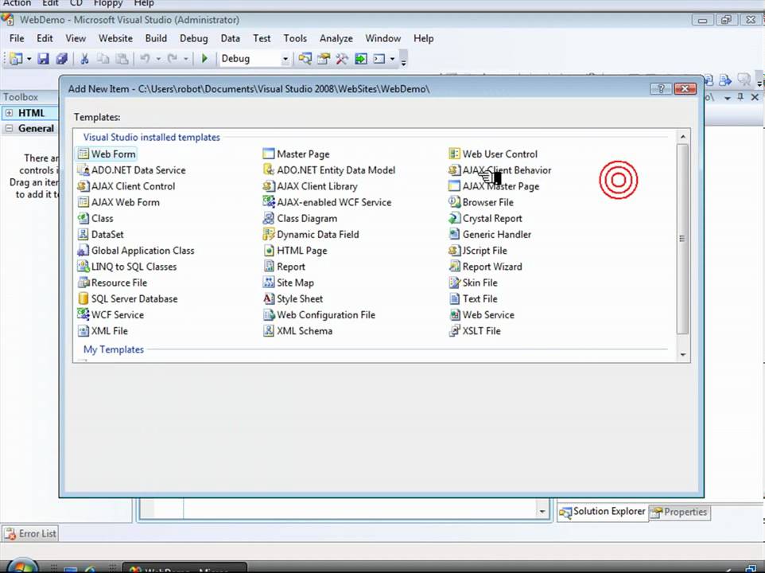Screen dimensions: 765x573
Task: Click the Windows Start orb
Action: [x=22, y=566]
